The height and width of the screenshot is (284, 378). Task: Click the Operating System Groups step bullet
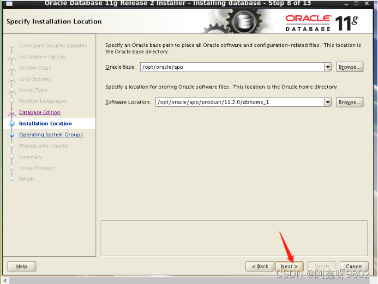tap(12, 135)
